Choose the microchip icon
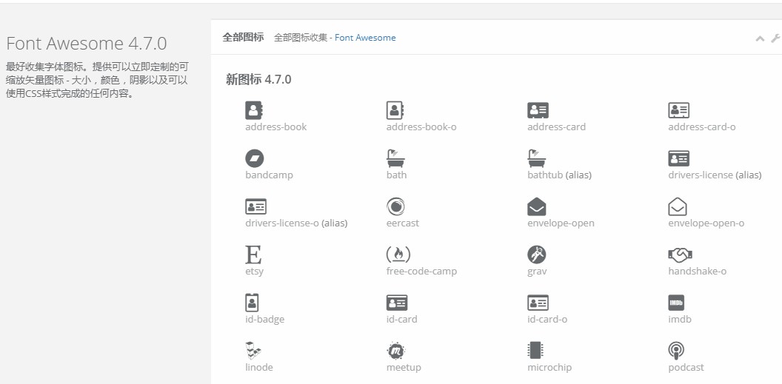 click(535, 351)
